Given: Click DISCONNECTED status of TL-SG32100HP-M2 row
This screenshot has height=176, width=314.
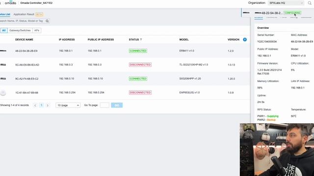Looking at the screenshot, I should coord(140,65).
